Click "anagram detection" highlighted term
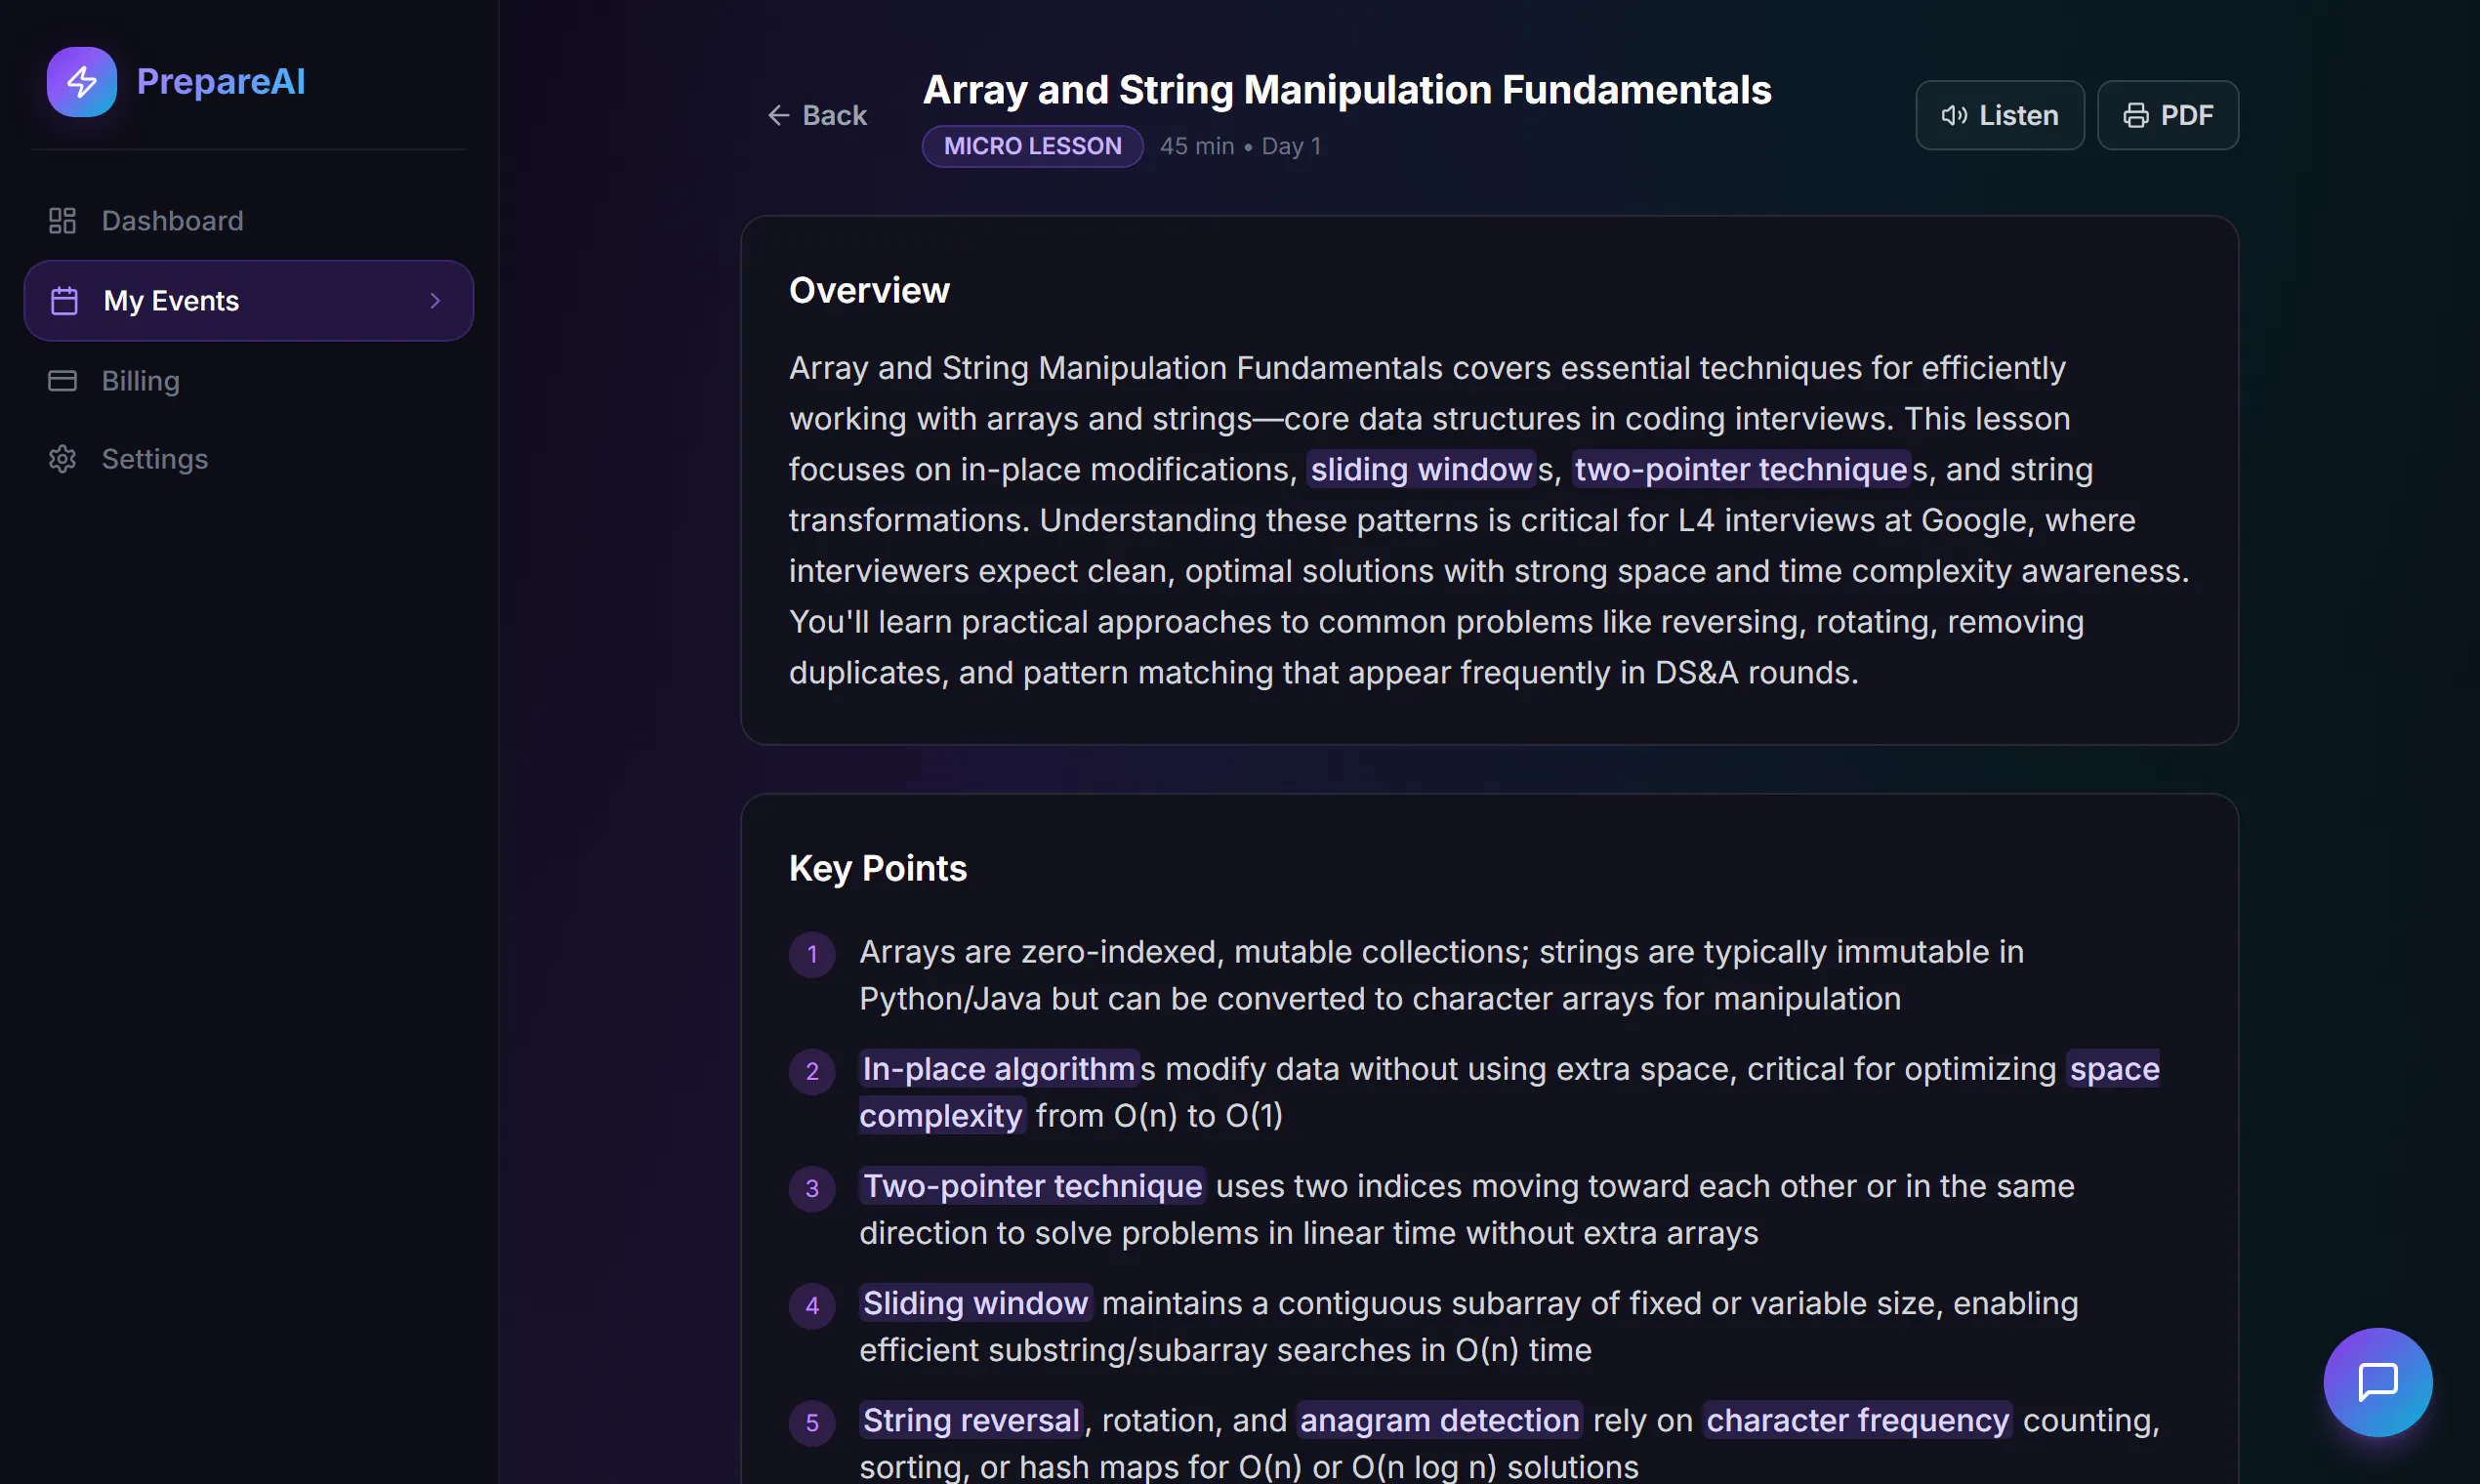 [1439, 1420]
